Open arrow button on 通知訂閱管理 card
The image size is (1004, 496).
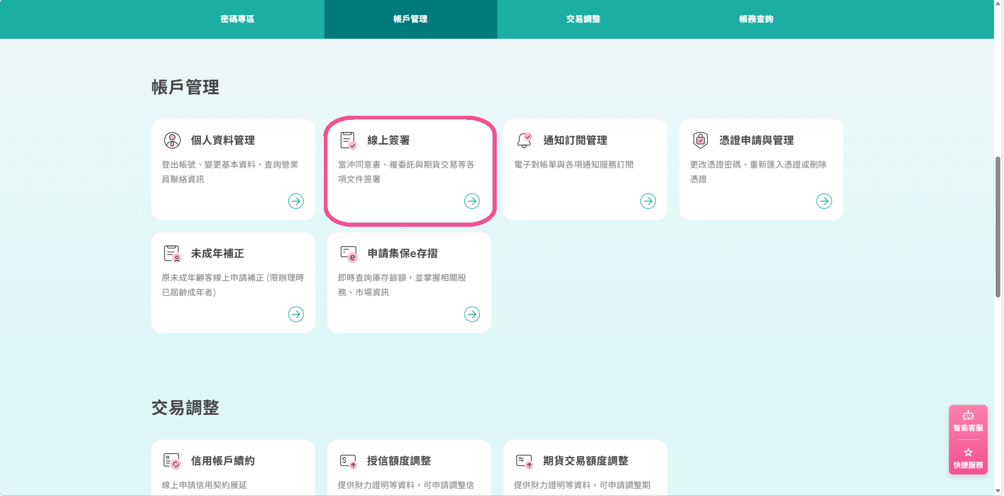(648, 201)
